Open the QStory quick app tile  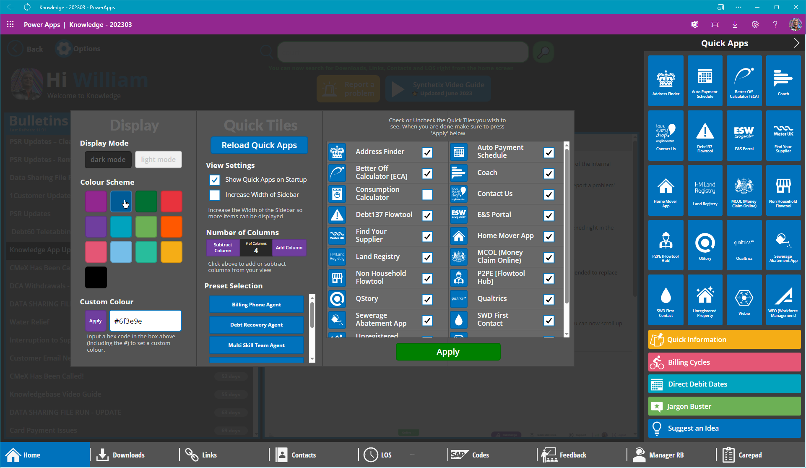click(705, 245)
